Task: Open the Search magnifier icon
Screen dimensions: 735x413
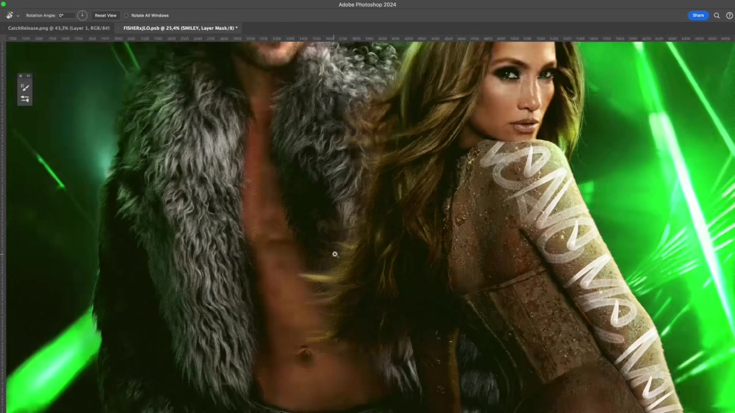Action: 717,15
